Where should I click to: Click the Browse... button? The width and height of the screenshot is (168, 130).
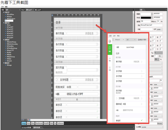(x=160, y=124)
